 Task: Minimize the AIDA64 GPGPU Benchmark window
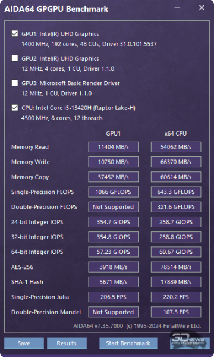click(x=177, y=8)
